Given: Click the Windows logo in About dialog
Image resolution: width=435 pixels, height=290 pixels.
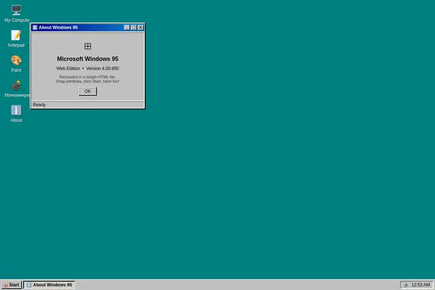Looking at the screenshot, I should [x=88, y=46].
